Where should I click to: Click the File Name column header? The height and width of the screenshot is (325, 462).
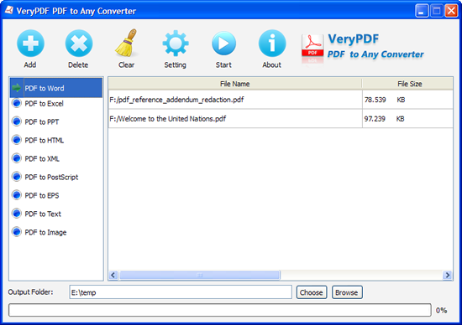(235, 84)
